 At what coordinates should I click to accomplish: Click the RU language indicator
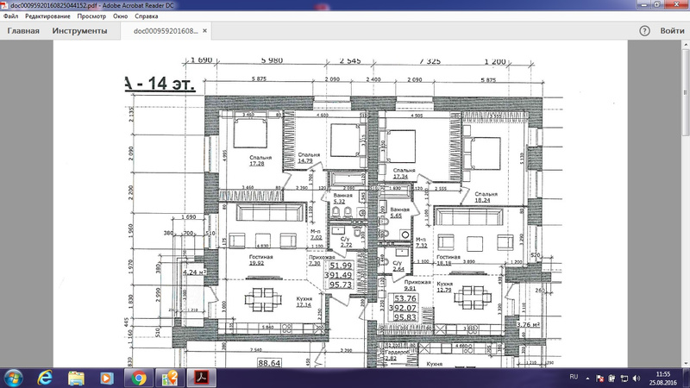(574, 377)
